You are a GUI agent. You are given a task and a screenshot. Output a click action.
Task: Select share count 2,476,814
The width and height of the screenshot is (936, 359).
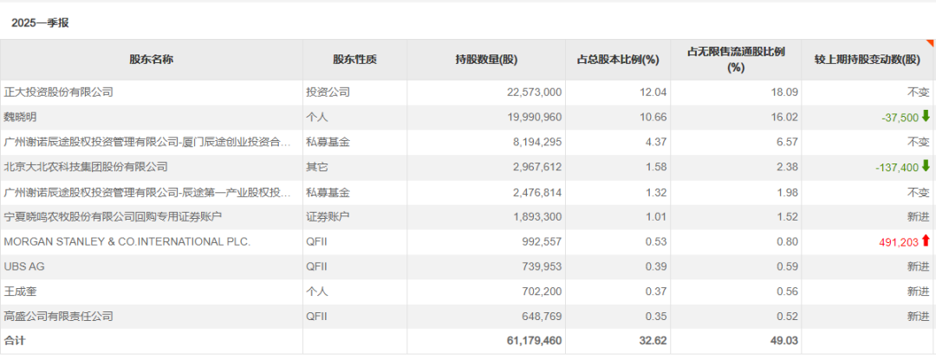537,192
